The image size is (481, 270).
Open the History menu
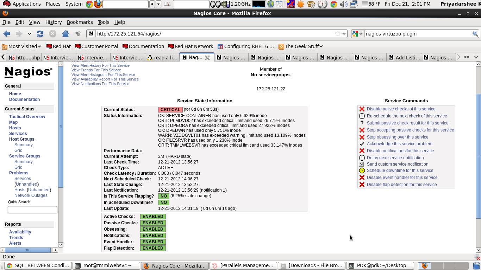pyautogui.click(x=54, y=22)
